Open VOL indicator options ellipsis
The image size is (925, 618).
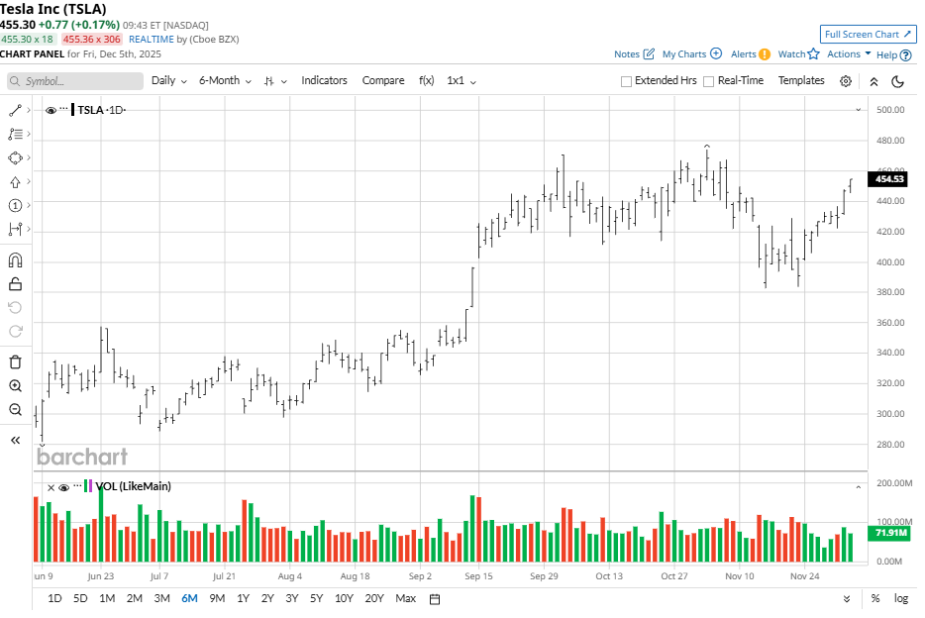(x=77, y=486)
